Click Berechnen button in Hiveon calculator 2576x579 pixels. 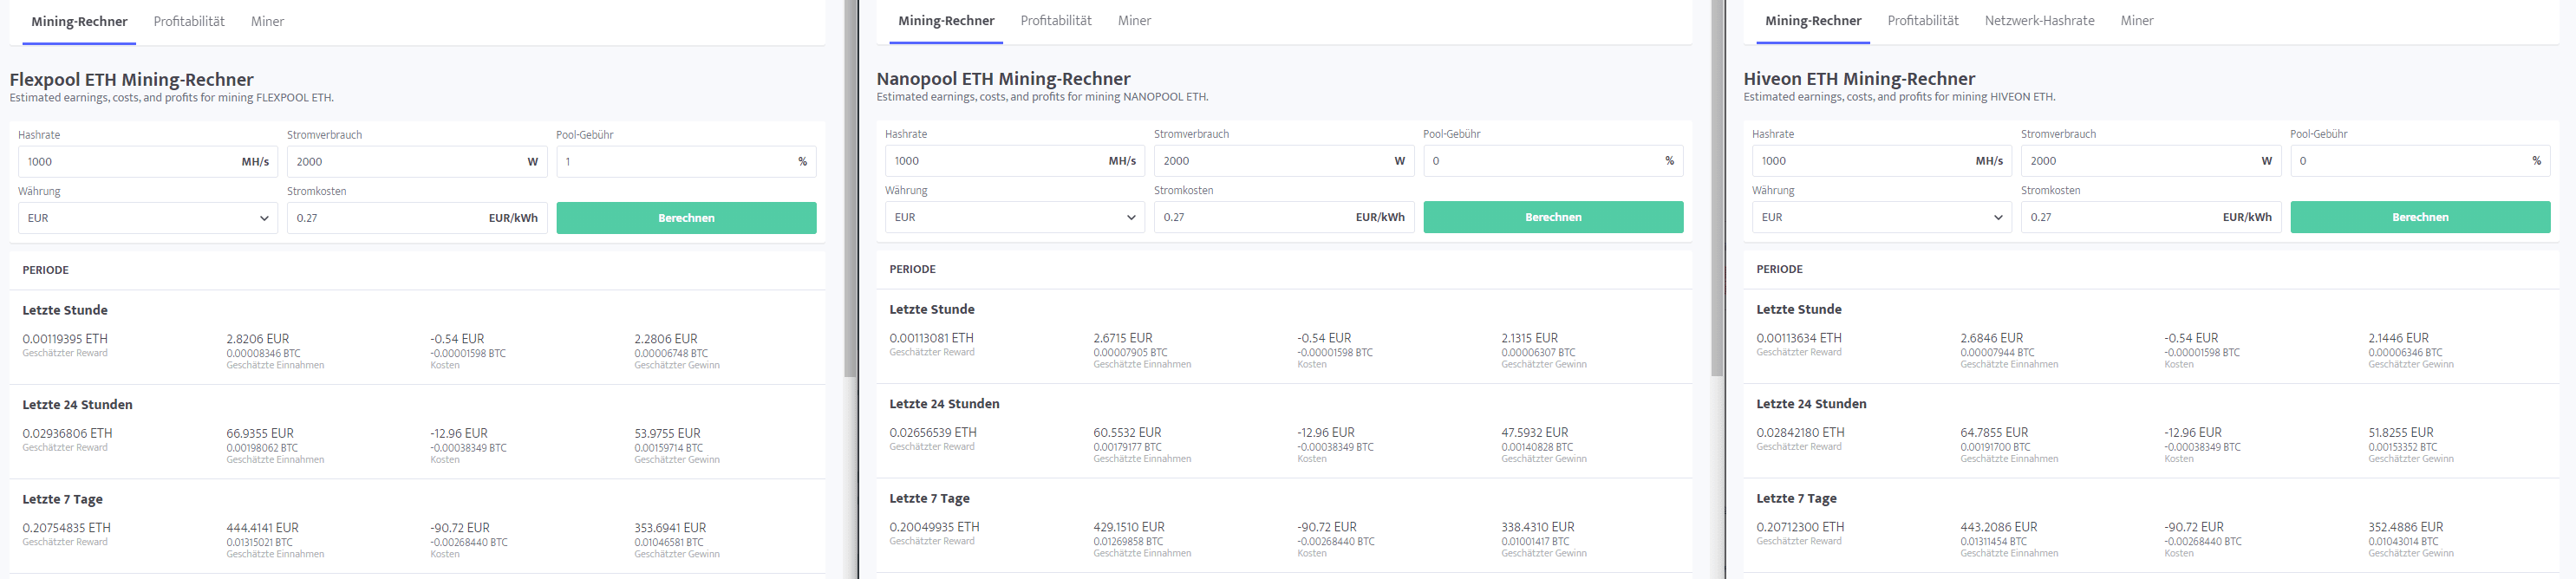[2420, 217]
